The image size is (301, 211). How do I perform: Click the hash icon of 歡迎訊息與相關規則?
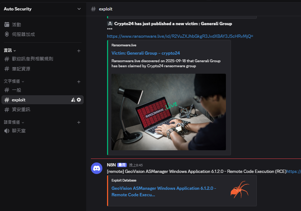coord(7,59)
